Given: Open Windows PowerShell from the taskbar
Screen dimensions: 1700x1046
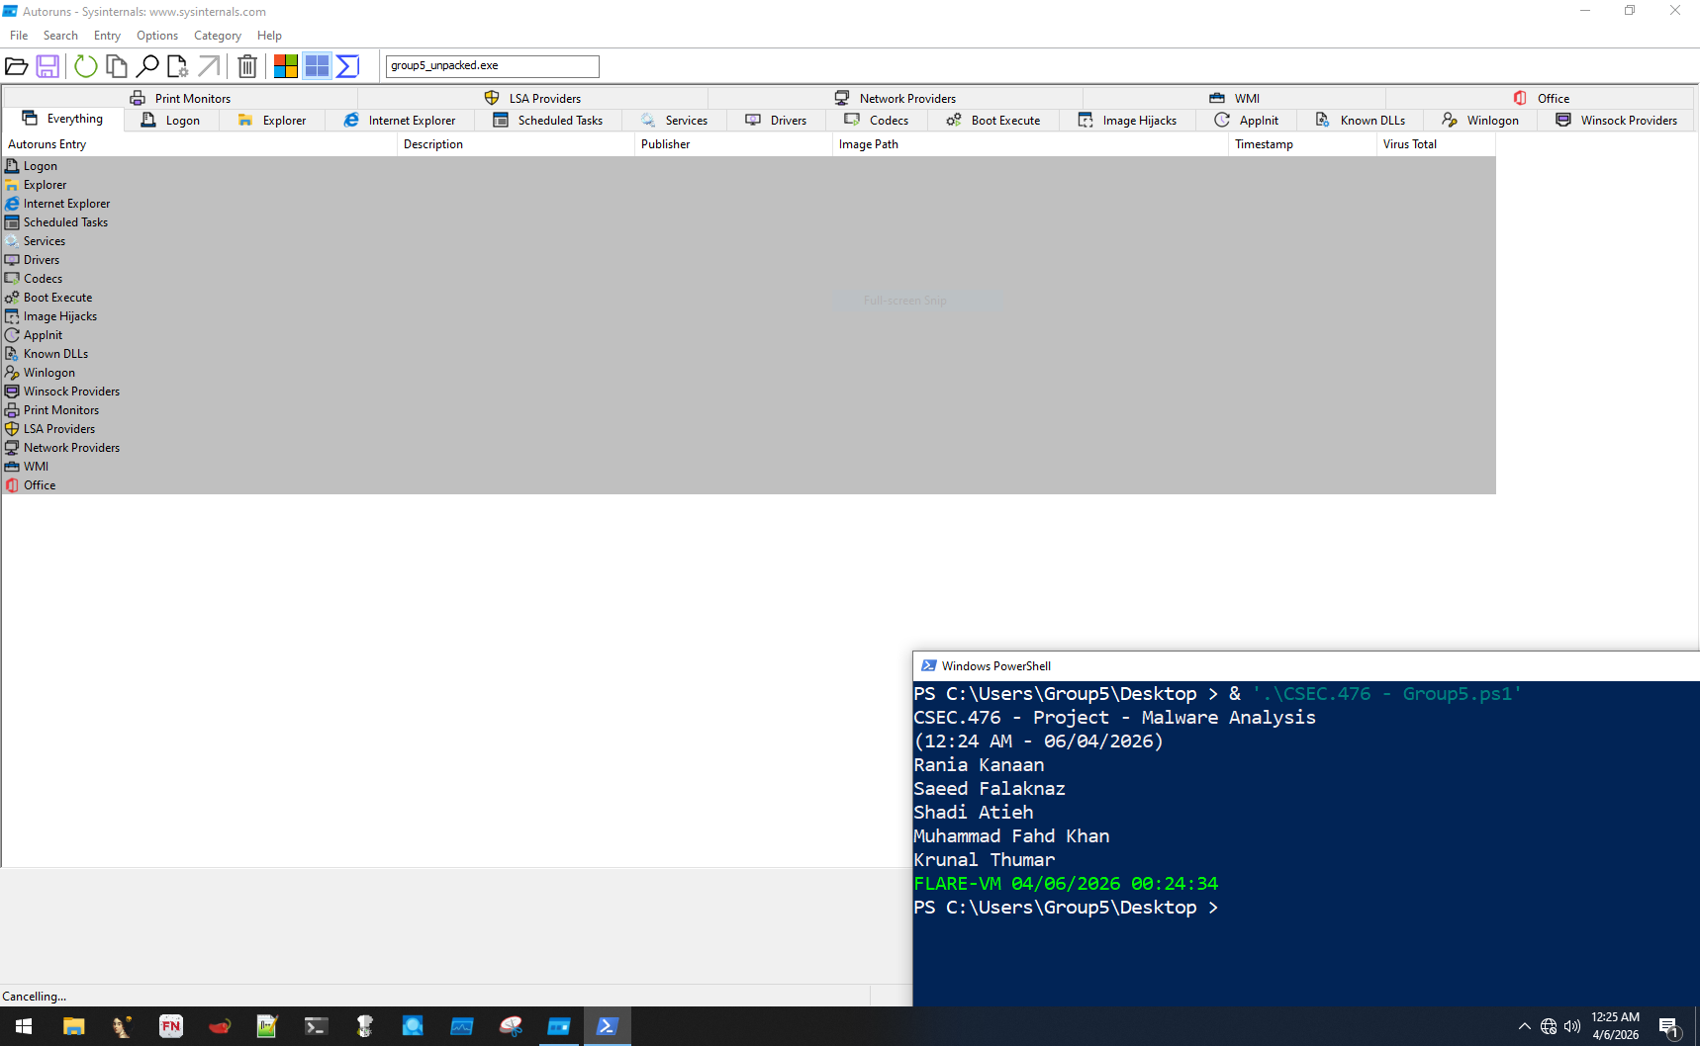Looking at the screenshot, I should pyautogui.click(x=607, y=1026).
